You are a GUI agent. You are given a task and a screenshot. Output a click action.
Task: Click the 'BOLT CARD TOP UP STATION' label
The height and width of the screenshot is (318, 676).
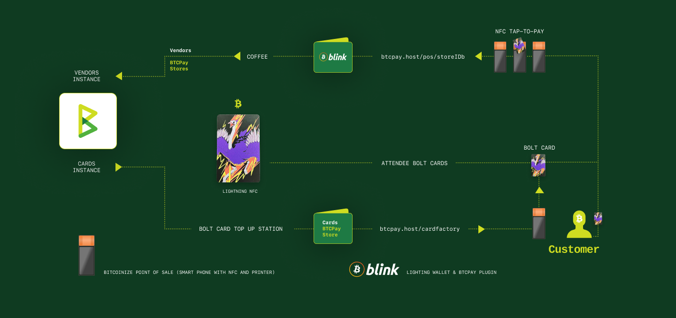coord(241,229)
